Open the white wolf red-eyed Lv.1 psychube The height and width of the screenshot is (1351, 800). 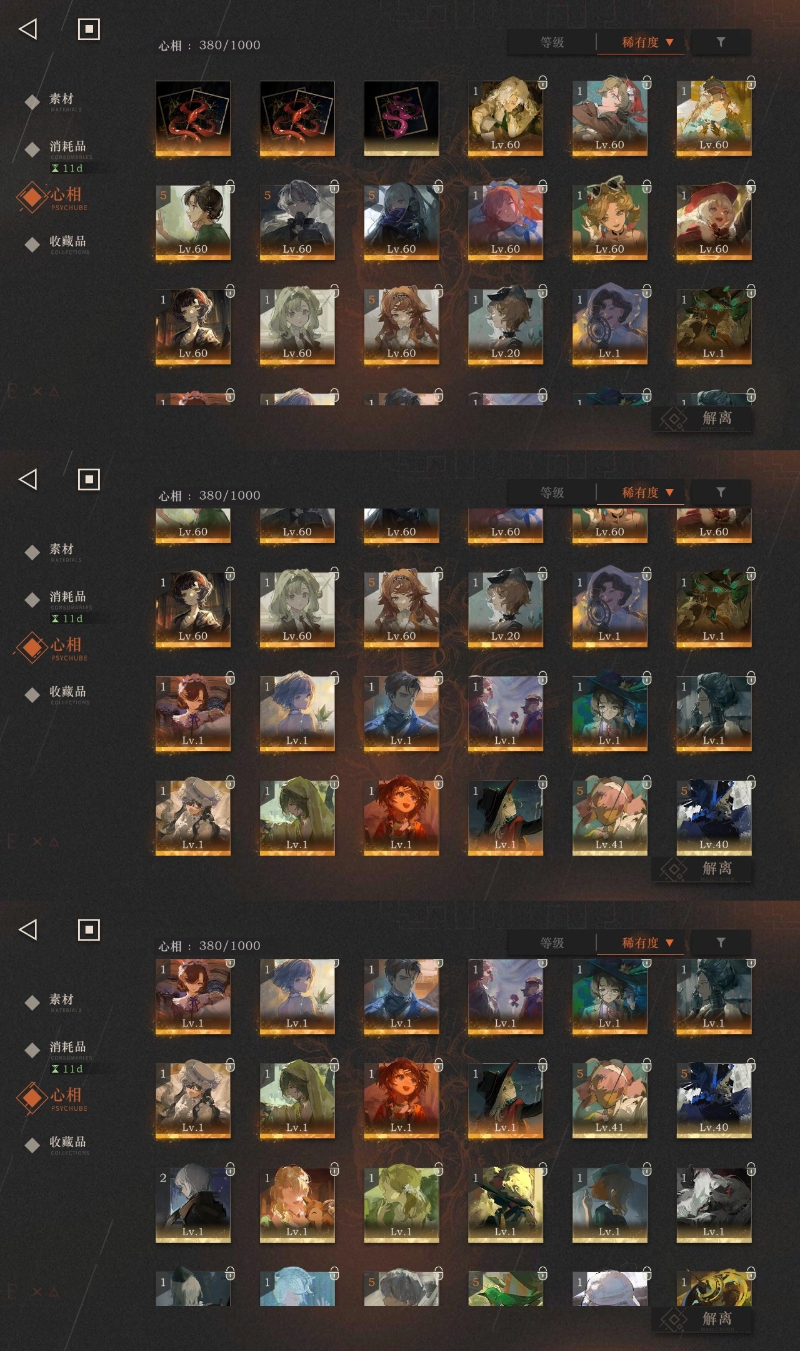click(714, 1205)
